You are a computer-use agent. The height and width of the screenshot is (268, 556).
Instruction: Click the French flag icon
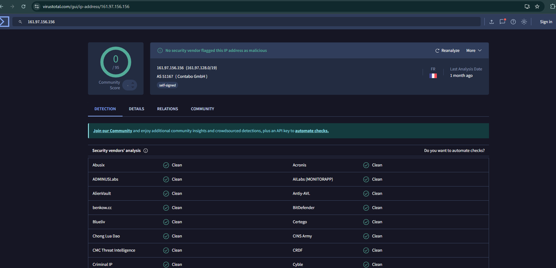pyautogui.click(x=433, y=76)
